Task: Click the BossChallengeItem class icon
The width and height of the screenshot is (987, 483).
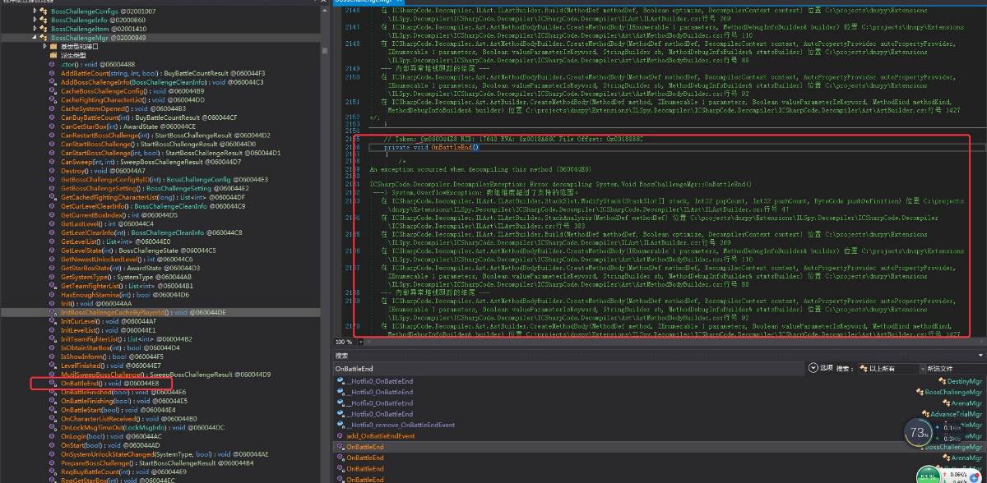Action: click(44, 29)
